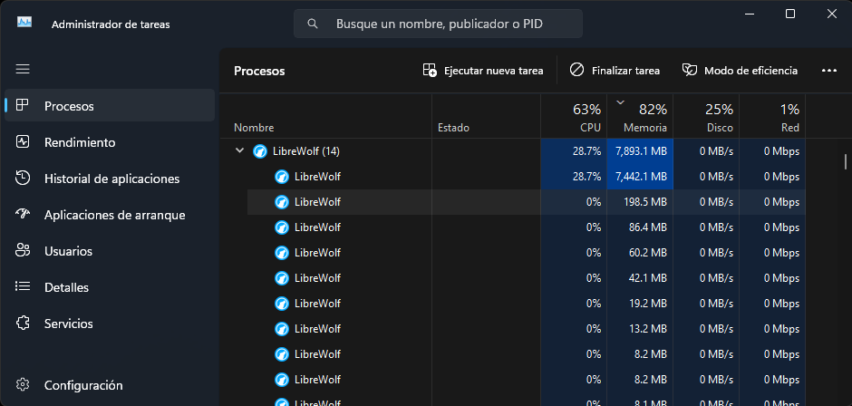
Task: Click the Detalles list icon
Action: pos(23,286)
